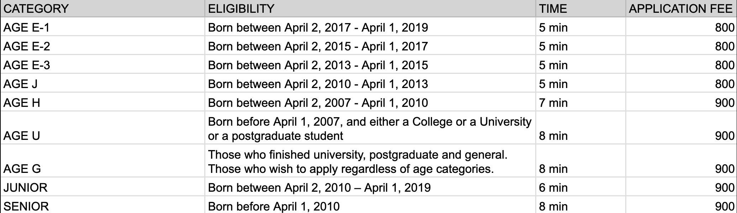Click the AGE E-1 category cell
Screen dimensions: 737x213
(x=102, y=27)
